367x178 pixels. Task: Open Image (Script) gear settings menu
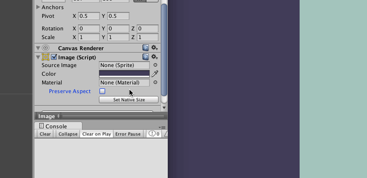tap(154, 57)
